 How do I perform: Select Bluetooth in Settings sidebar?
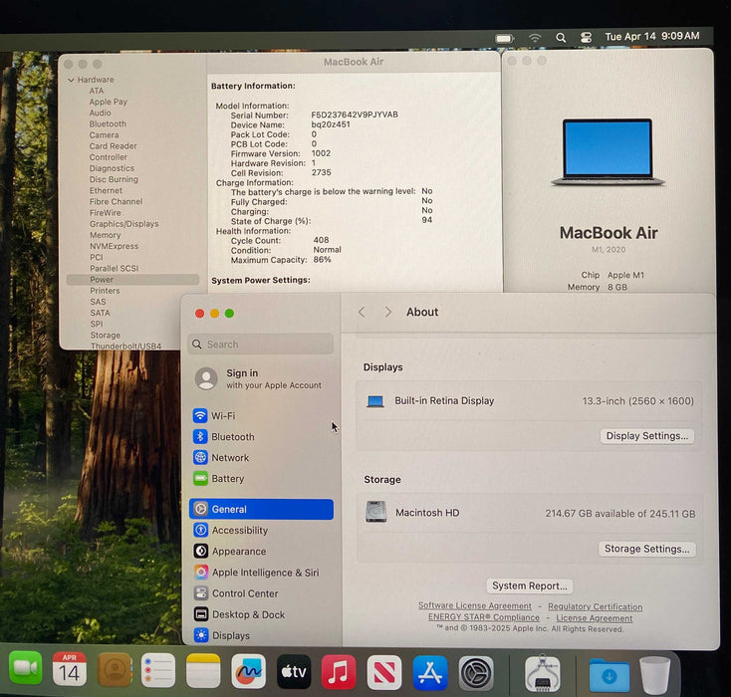tap(261, 436)
